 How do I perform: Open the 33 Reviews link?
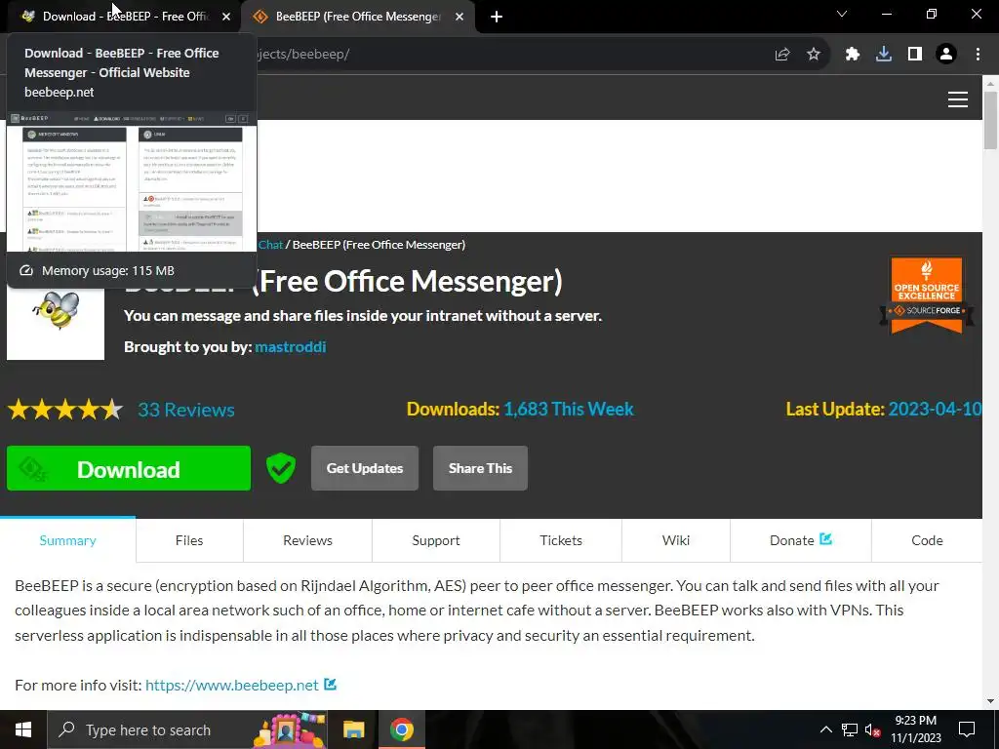click(x=186, y=410)
